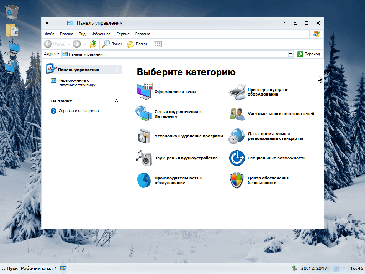Go up one folder level icon

click(93, 44)
